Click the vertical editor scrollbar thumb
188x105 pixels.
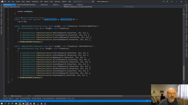184,73
